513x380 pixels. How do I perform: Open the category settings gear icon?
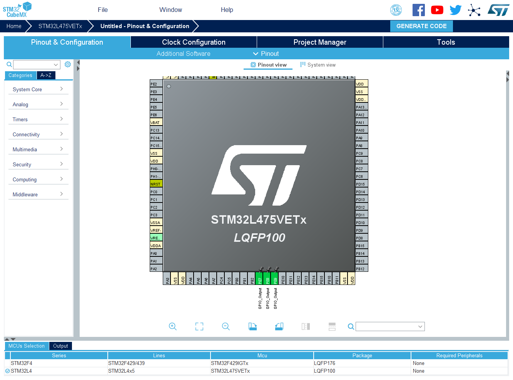pos(68,64)
